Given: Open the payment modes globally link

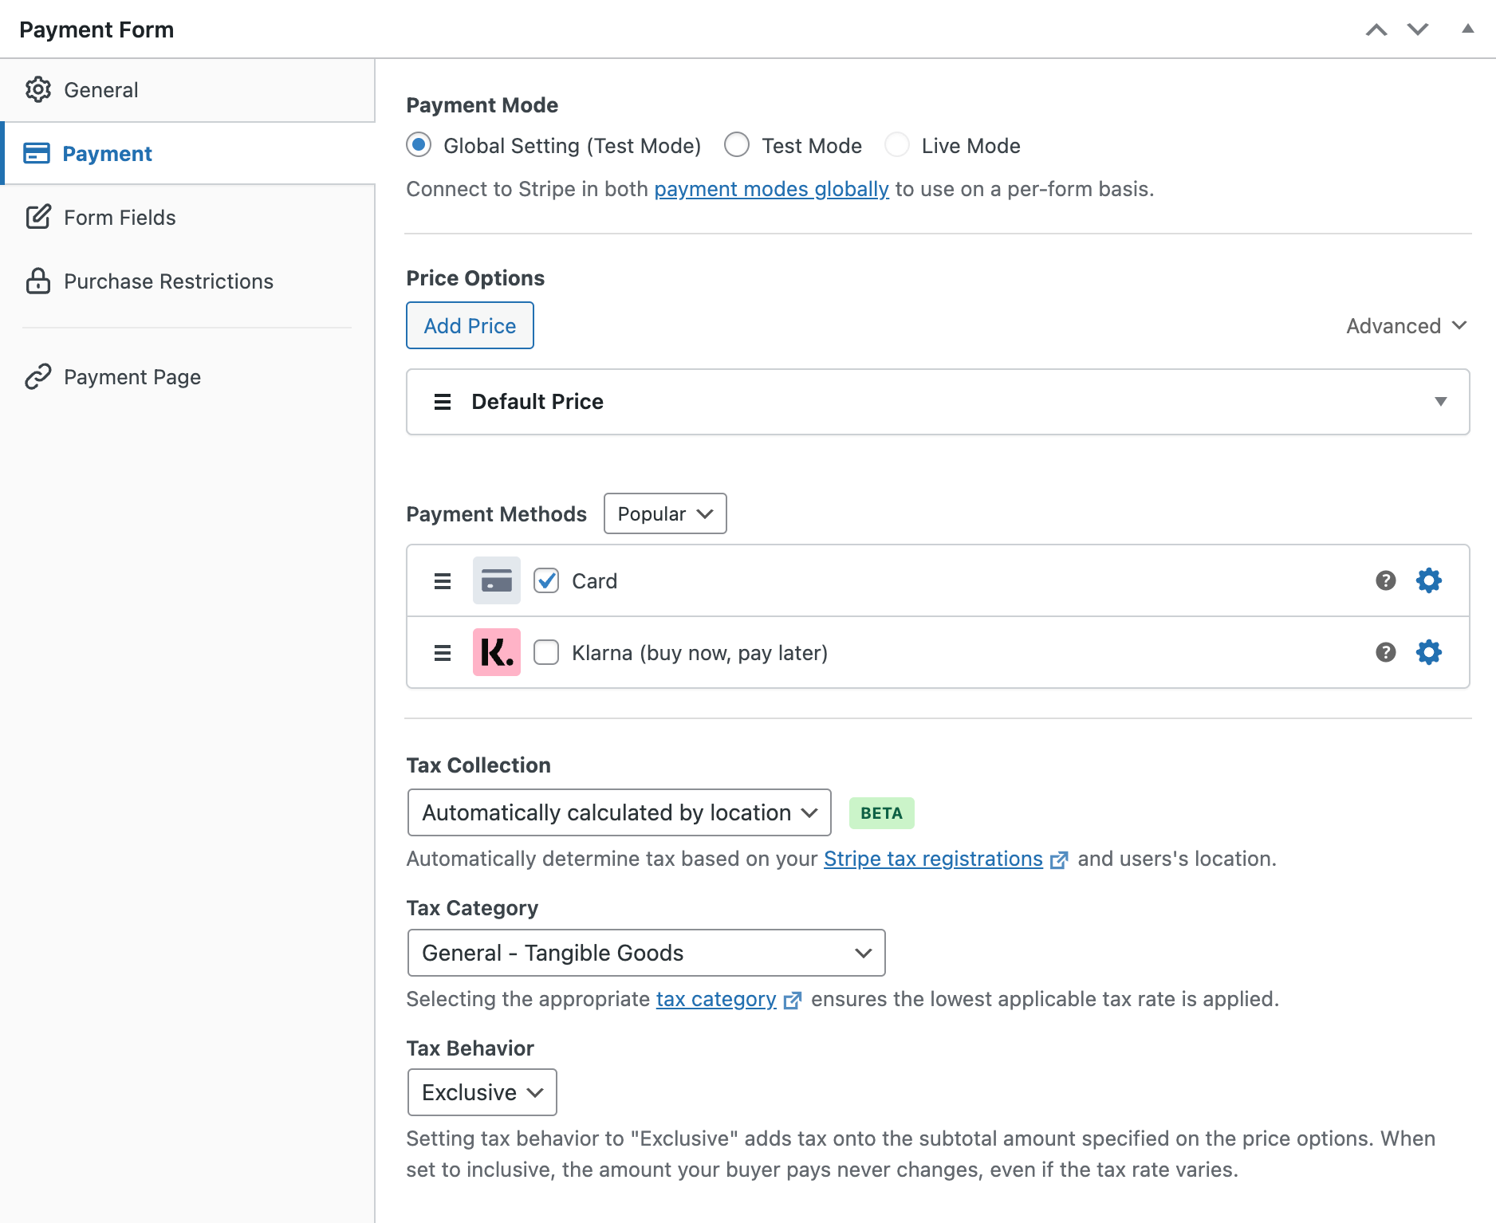Looking at the screenshot, I should coord(771,189).
